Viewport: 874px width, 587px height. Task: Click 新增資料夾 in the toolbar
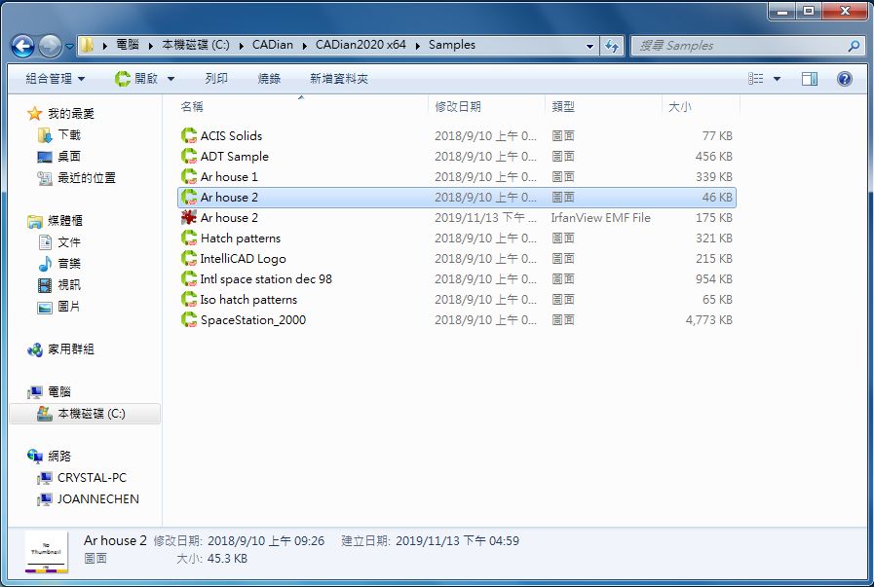click(339, 79)
